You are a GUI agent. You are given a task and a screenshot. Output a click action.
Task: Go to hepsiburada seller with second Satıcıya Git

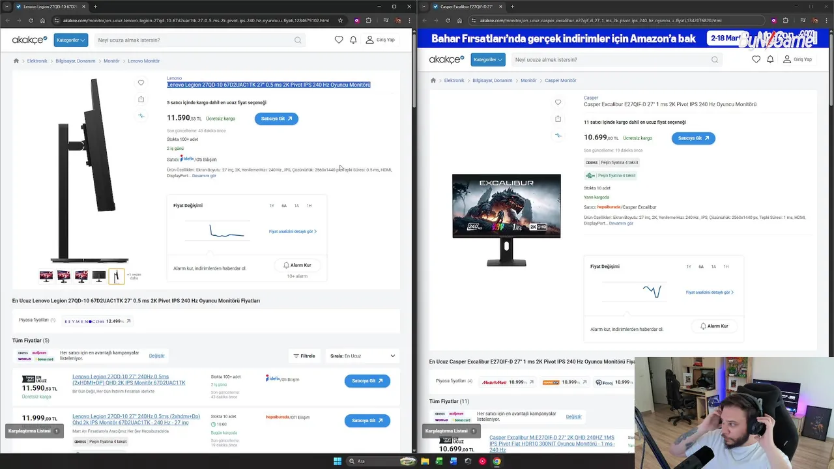(367, 421)
